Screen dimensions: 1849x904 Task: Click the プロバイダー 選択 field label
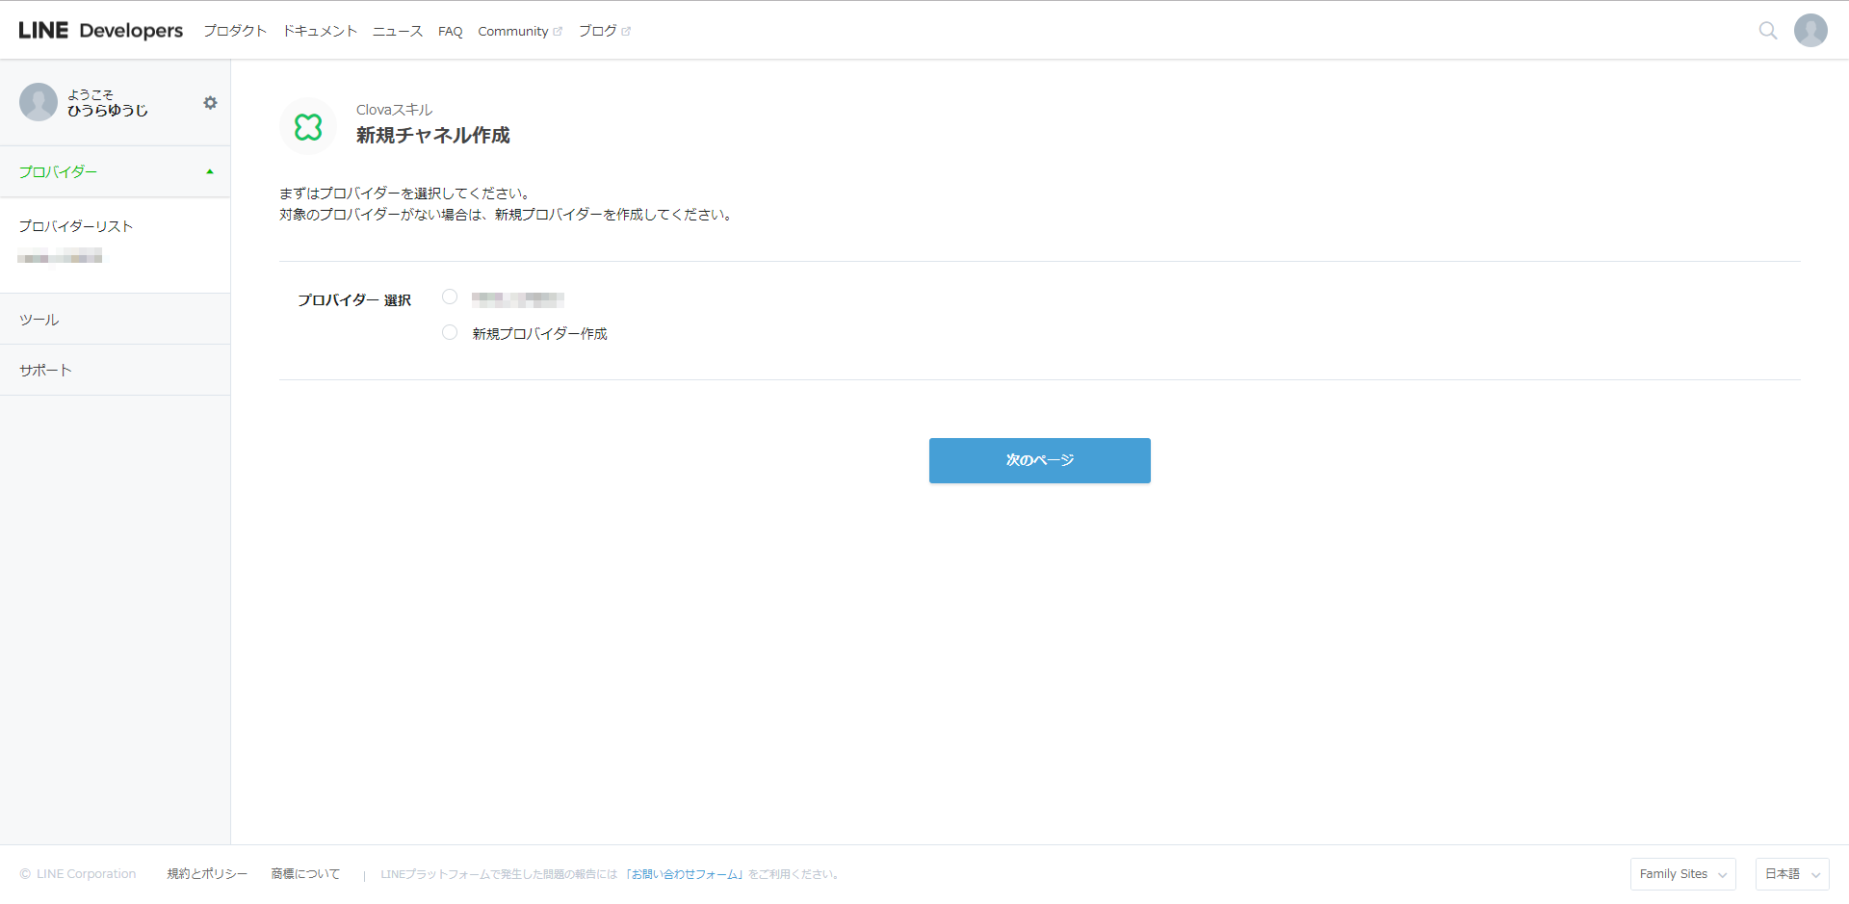tap(354, 300)
